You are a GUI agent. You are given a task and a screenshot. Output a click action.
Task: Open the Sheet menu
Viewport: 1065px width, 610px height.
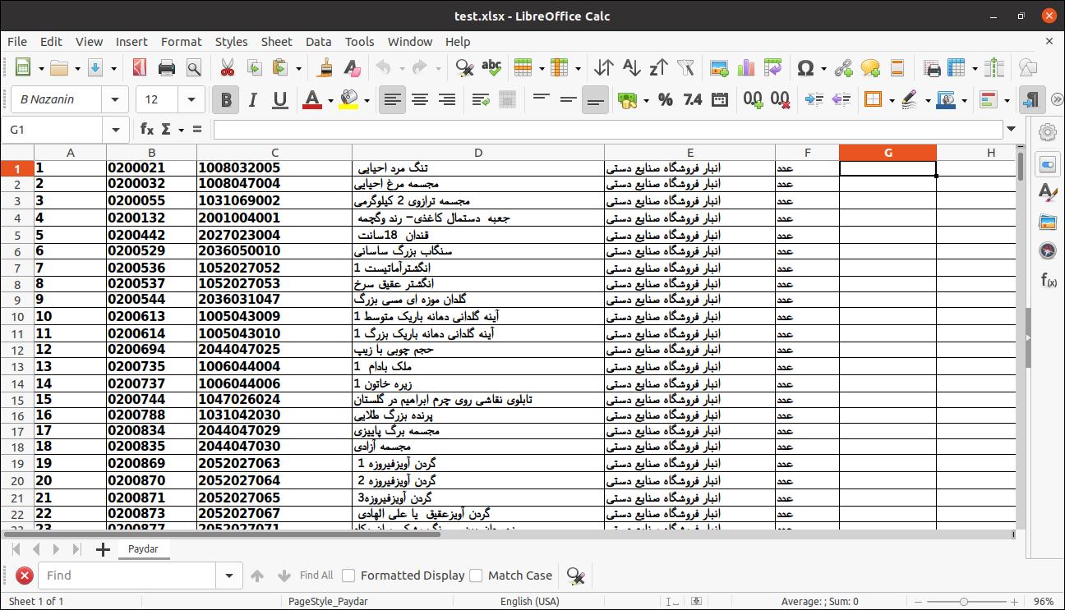(x=276, y=41)
